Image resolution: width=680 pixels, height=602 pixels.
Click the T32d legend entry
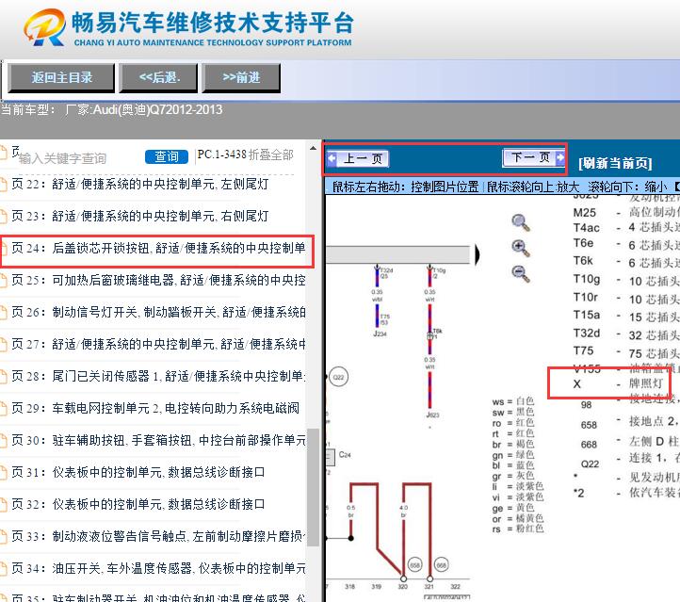[x=624, y=334]
